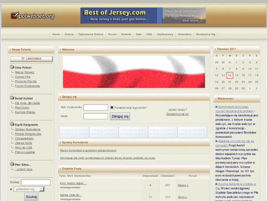Open the Galerie menu item
268x201 pixels.
[x=126, y=34]
